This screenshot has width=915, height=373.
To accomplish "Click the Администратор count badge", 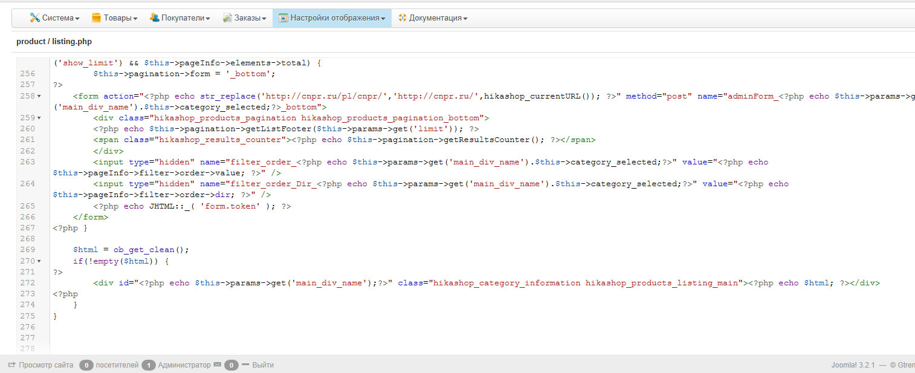I will click(x=149, y=365).
